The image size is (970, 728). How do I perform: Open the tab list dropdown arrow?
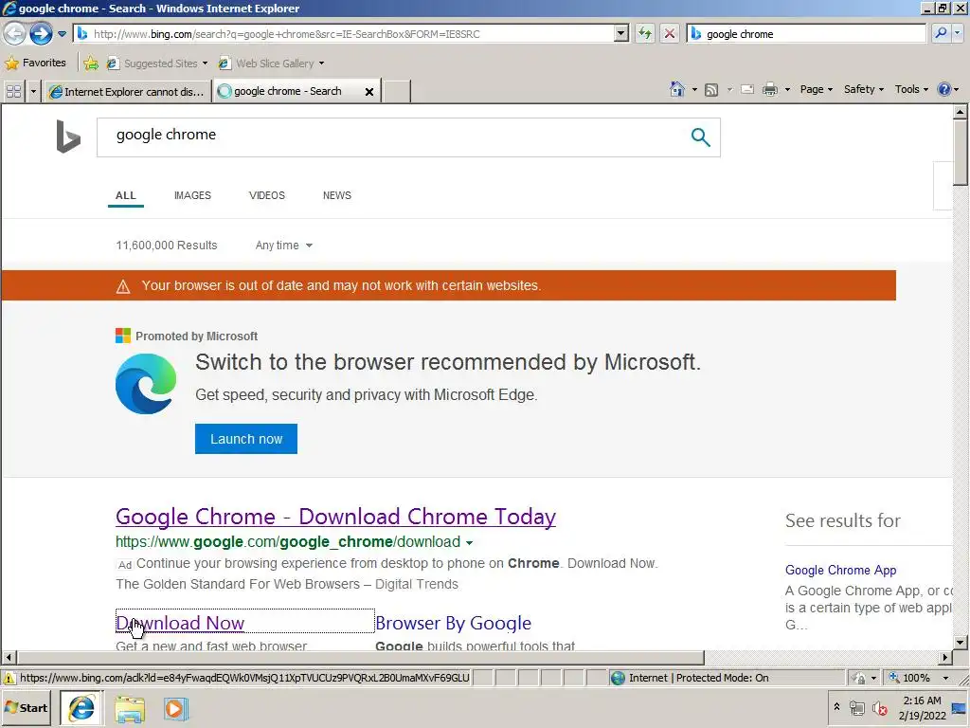click(x=33, y=92)
